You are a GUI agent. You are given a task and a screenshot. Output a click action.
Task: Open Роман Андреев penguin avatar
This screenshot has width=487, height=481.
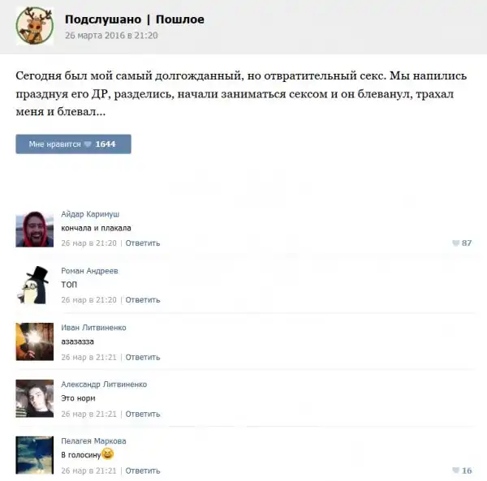click(x=34, y=286)
